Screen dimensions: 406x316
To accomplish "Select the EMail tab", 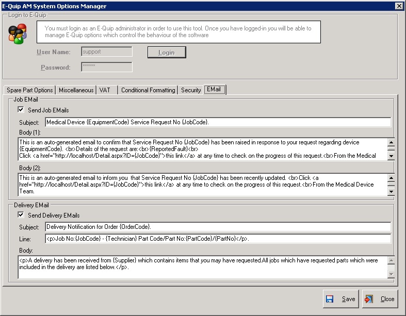I will 215,89.
